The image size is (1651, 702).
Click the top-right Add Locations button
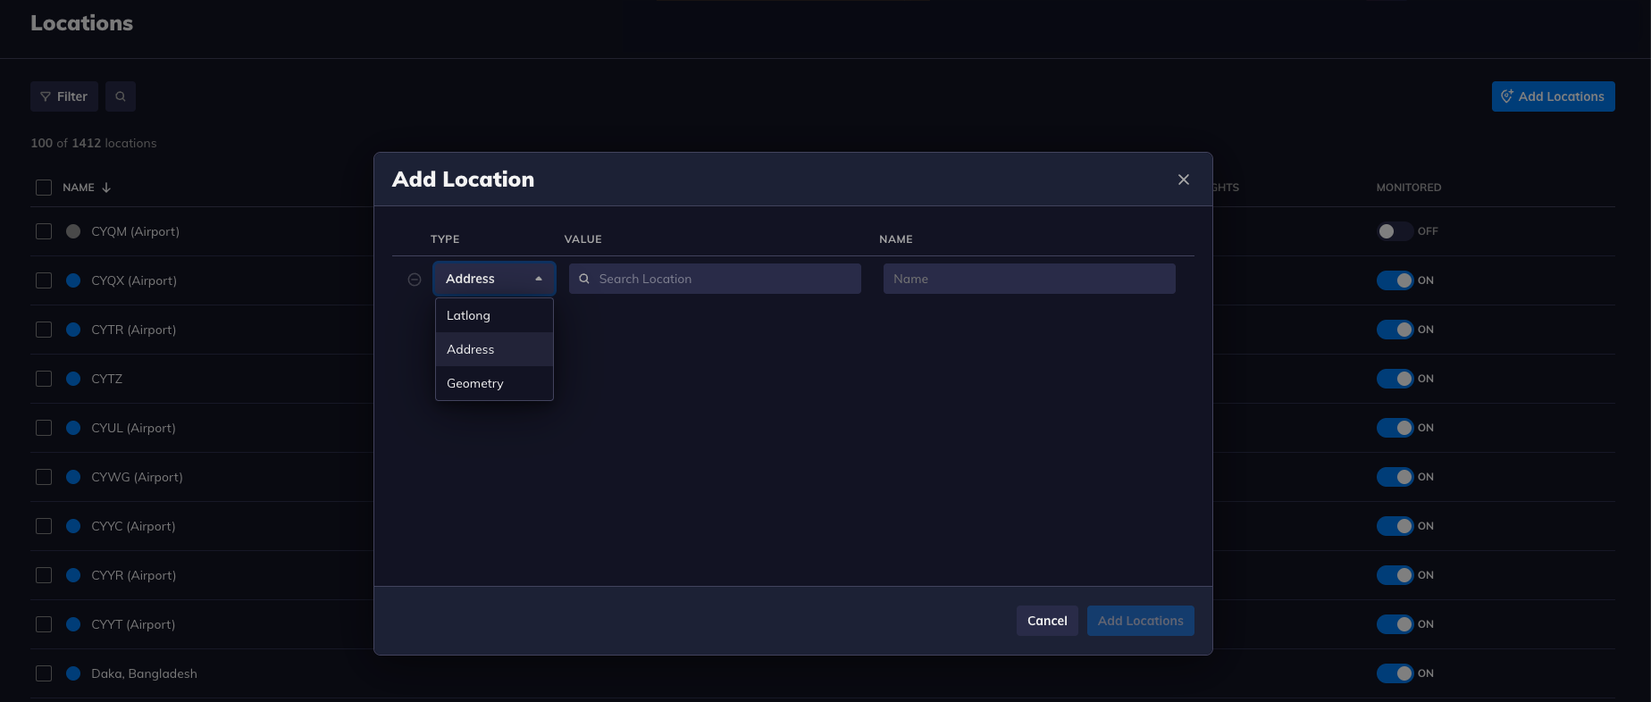coord(1553,96)
